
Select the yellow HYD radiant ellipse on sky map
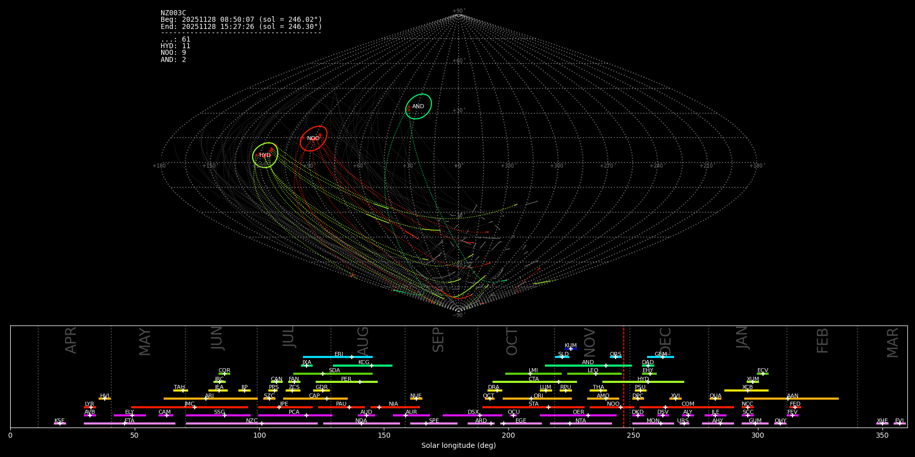265,155
